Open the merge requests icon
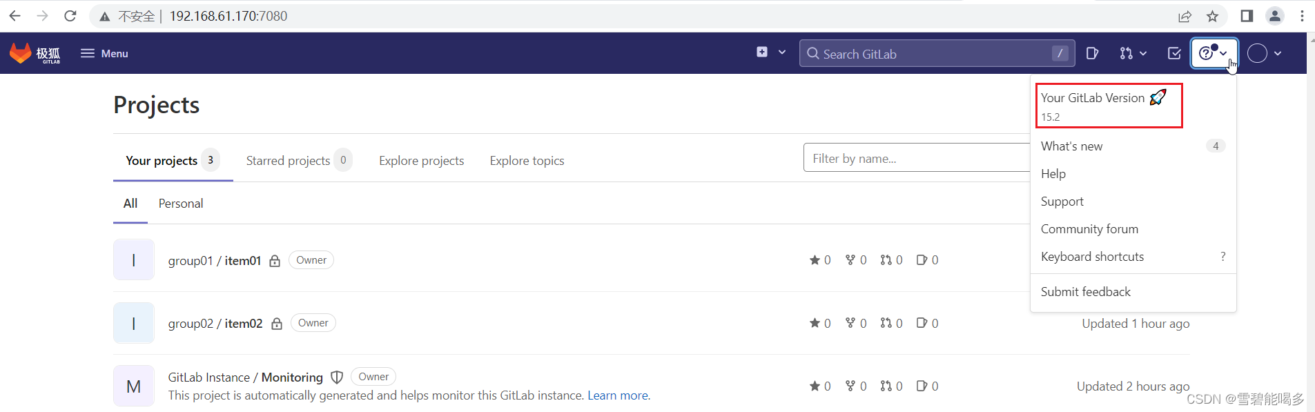The image size is (1315, 412). tap(1126, 53)
